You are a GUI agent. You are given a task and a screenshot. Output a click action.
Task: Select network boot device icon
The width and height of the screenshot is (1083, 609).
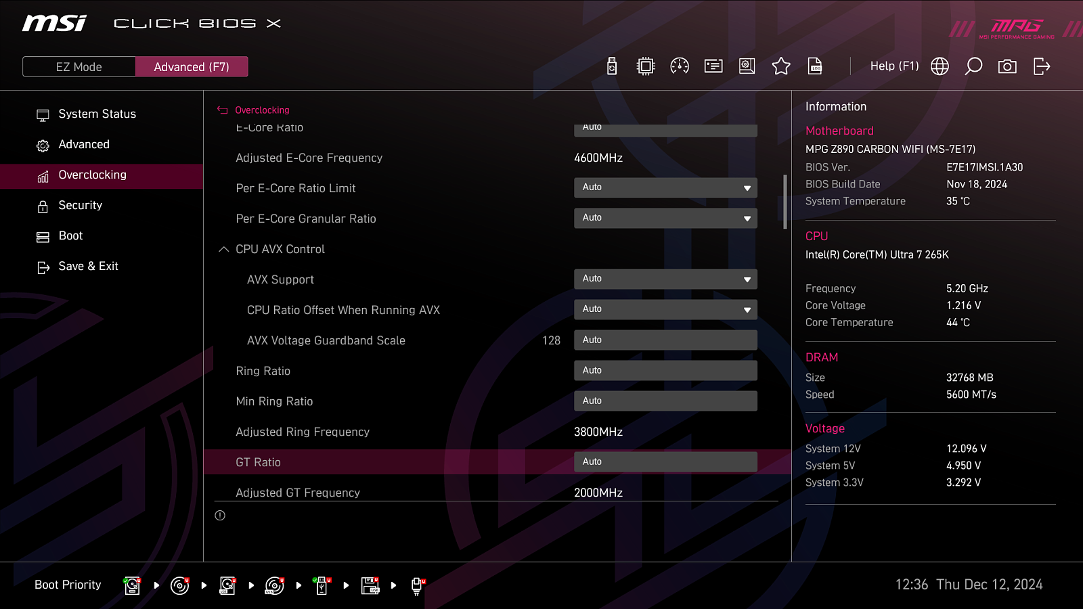pyautogui.click(x=418, y=586)
